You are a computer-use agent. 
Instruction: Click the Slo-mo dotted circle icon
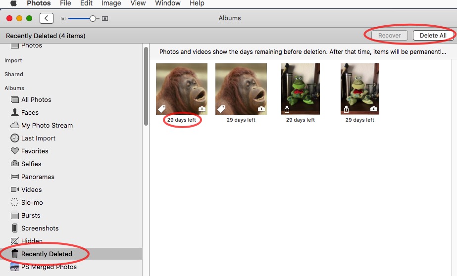pyautogui.click(x=14, y=202)
